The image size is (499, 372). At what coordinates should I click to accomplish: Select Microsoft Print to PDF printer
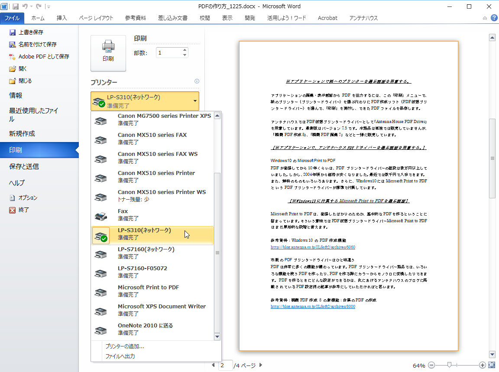pos(148,291)
